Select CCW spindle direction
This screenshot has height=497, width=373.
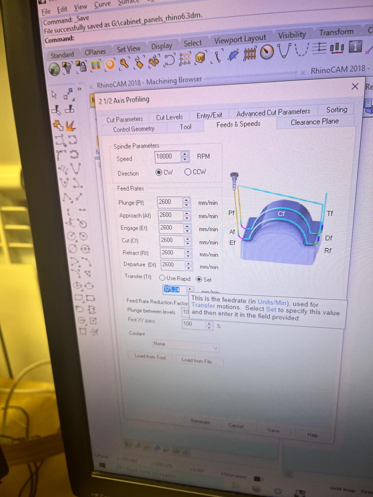point(188,172)
